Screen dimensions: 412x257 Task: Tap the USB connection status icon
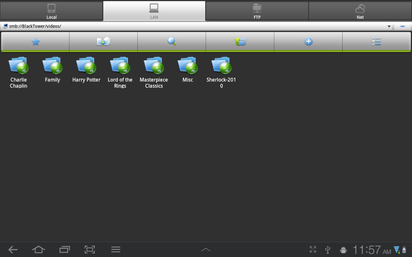[x=328, y=250]
